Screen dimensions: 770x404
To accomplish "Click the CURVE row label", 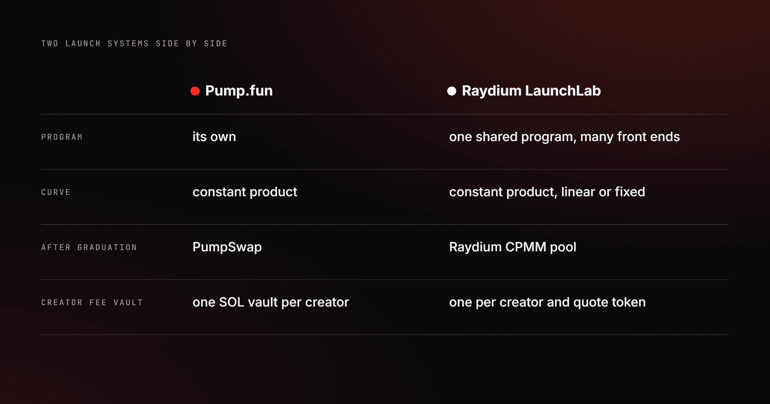I will tap(56, 192).
